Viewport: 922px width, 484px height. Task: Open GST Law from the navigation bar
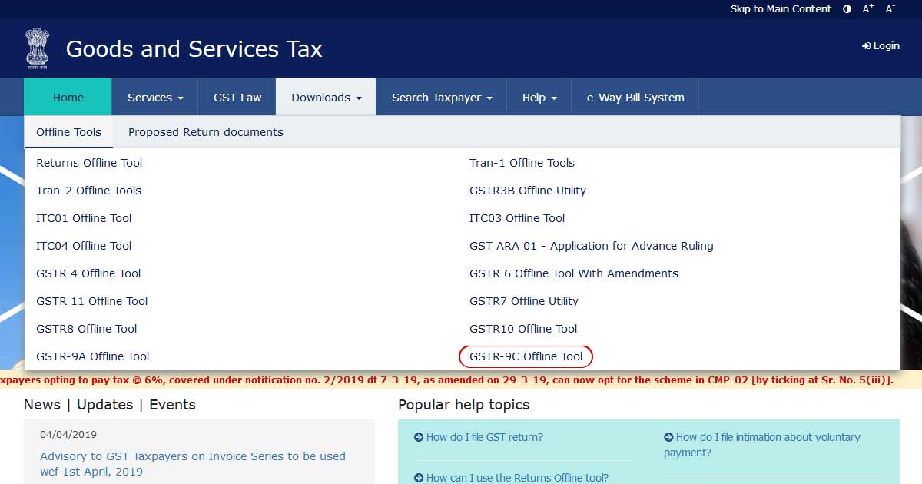click(x=238, y=97)
